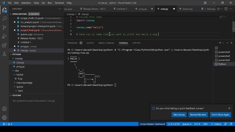Image resolution: width=235 pixels, height=132 pixels.
Task: Open the File menu
Action: pyautogui.click(x=10, y=3)
